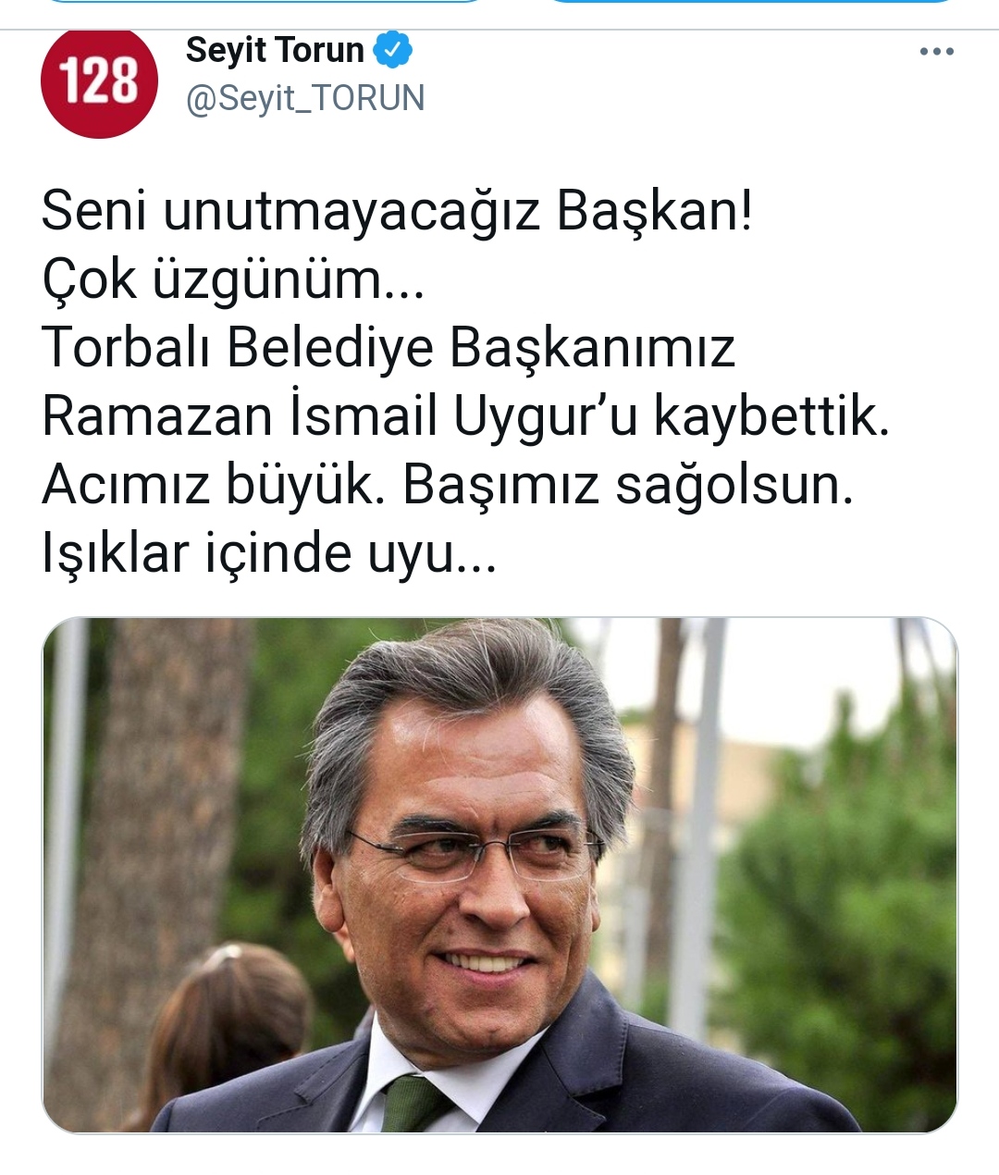Click 'Ramazan İsmail Uygur'u kaybettik.' text
This screenshot has height=1175, width=999.
pos(465,417)
